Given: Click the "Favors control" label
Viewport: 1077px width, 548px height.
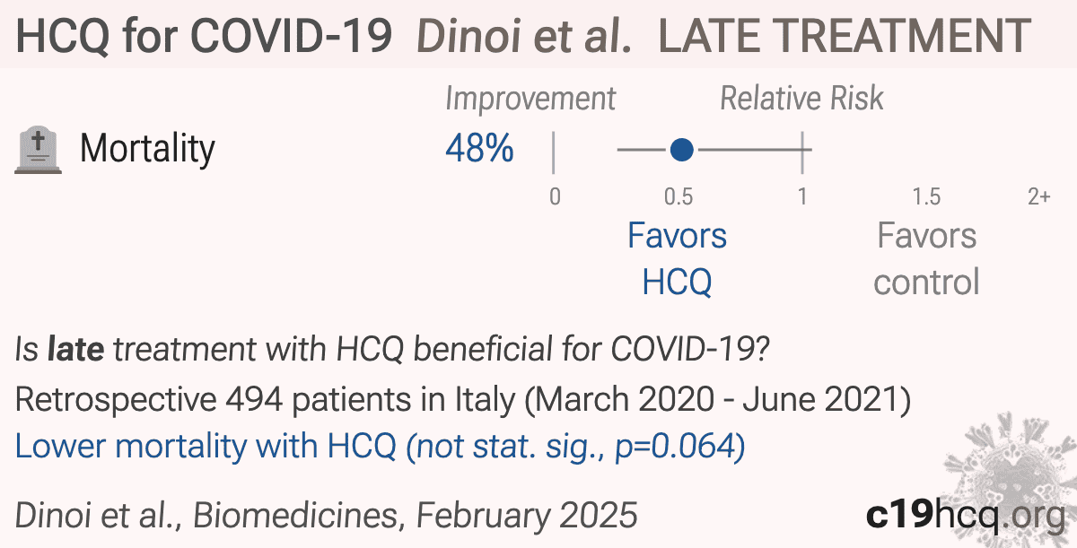Looking at the screenshot, I should 926,259.
